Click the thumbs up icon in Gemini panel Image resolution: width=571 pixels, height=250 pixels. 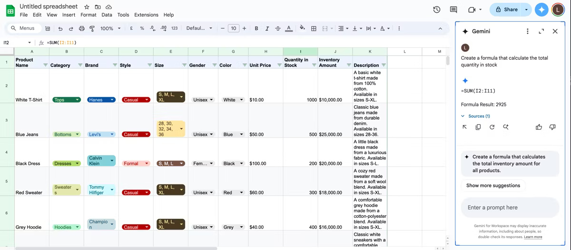[x=539, y=127]
